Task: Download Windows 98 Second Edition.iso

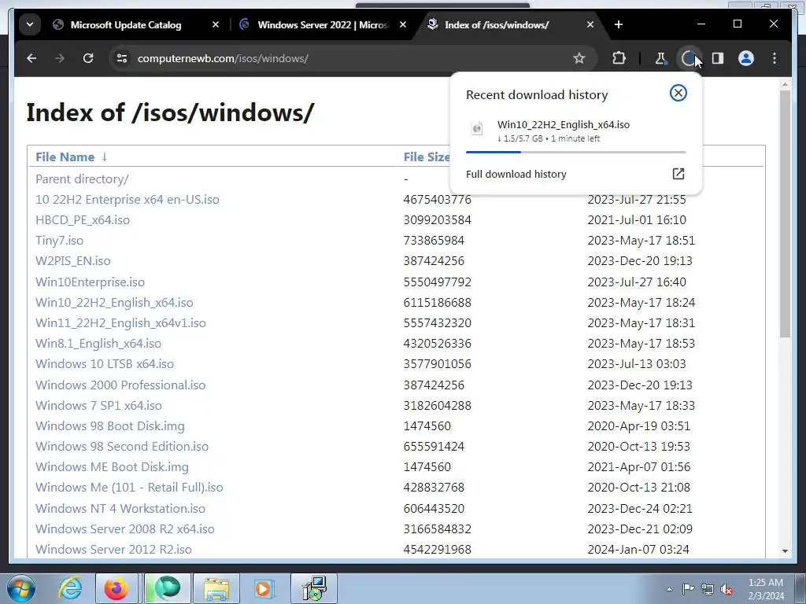Action: (x=122, y=447)
